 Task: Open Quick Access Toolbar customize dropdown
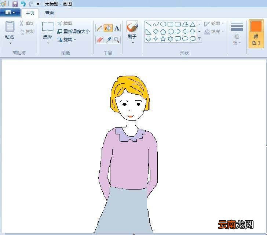38,4
